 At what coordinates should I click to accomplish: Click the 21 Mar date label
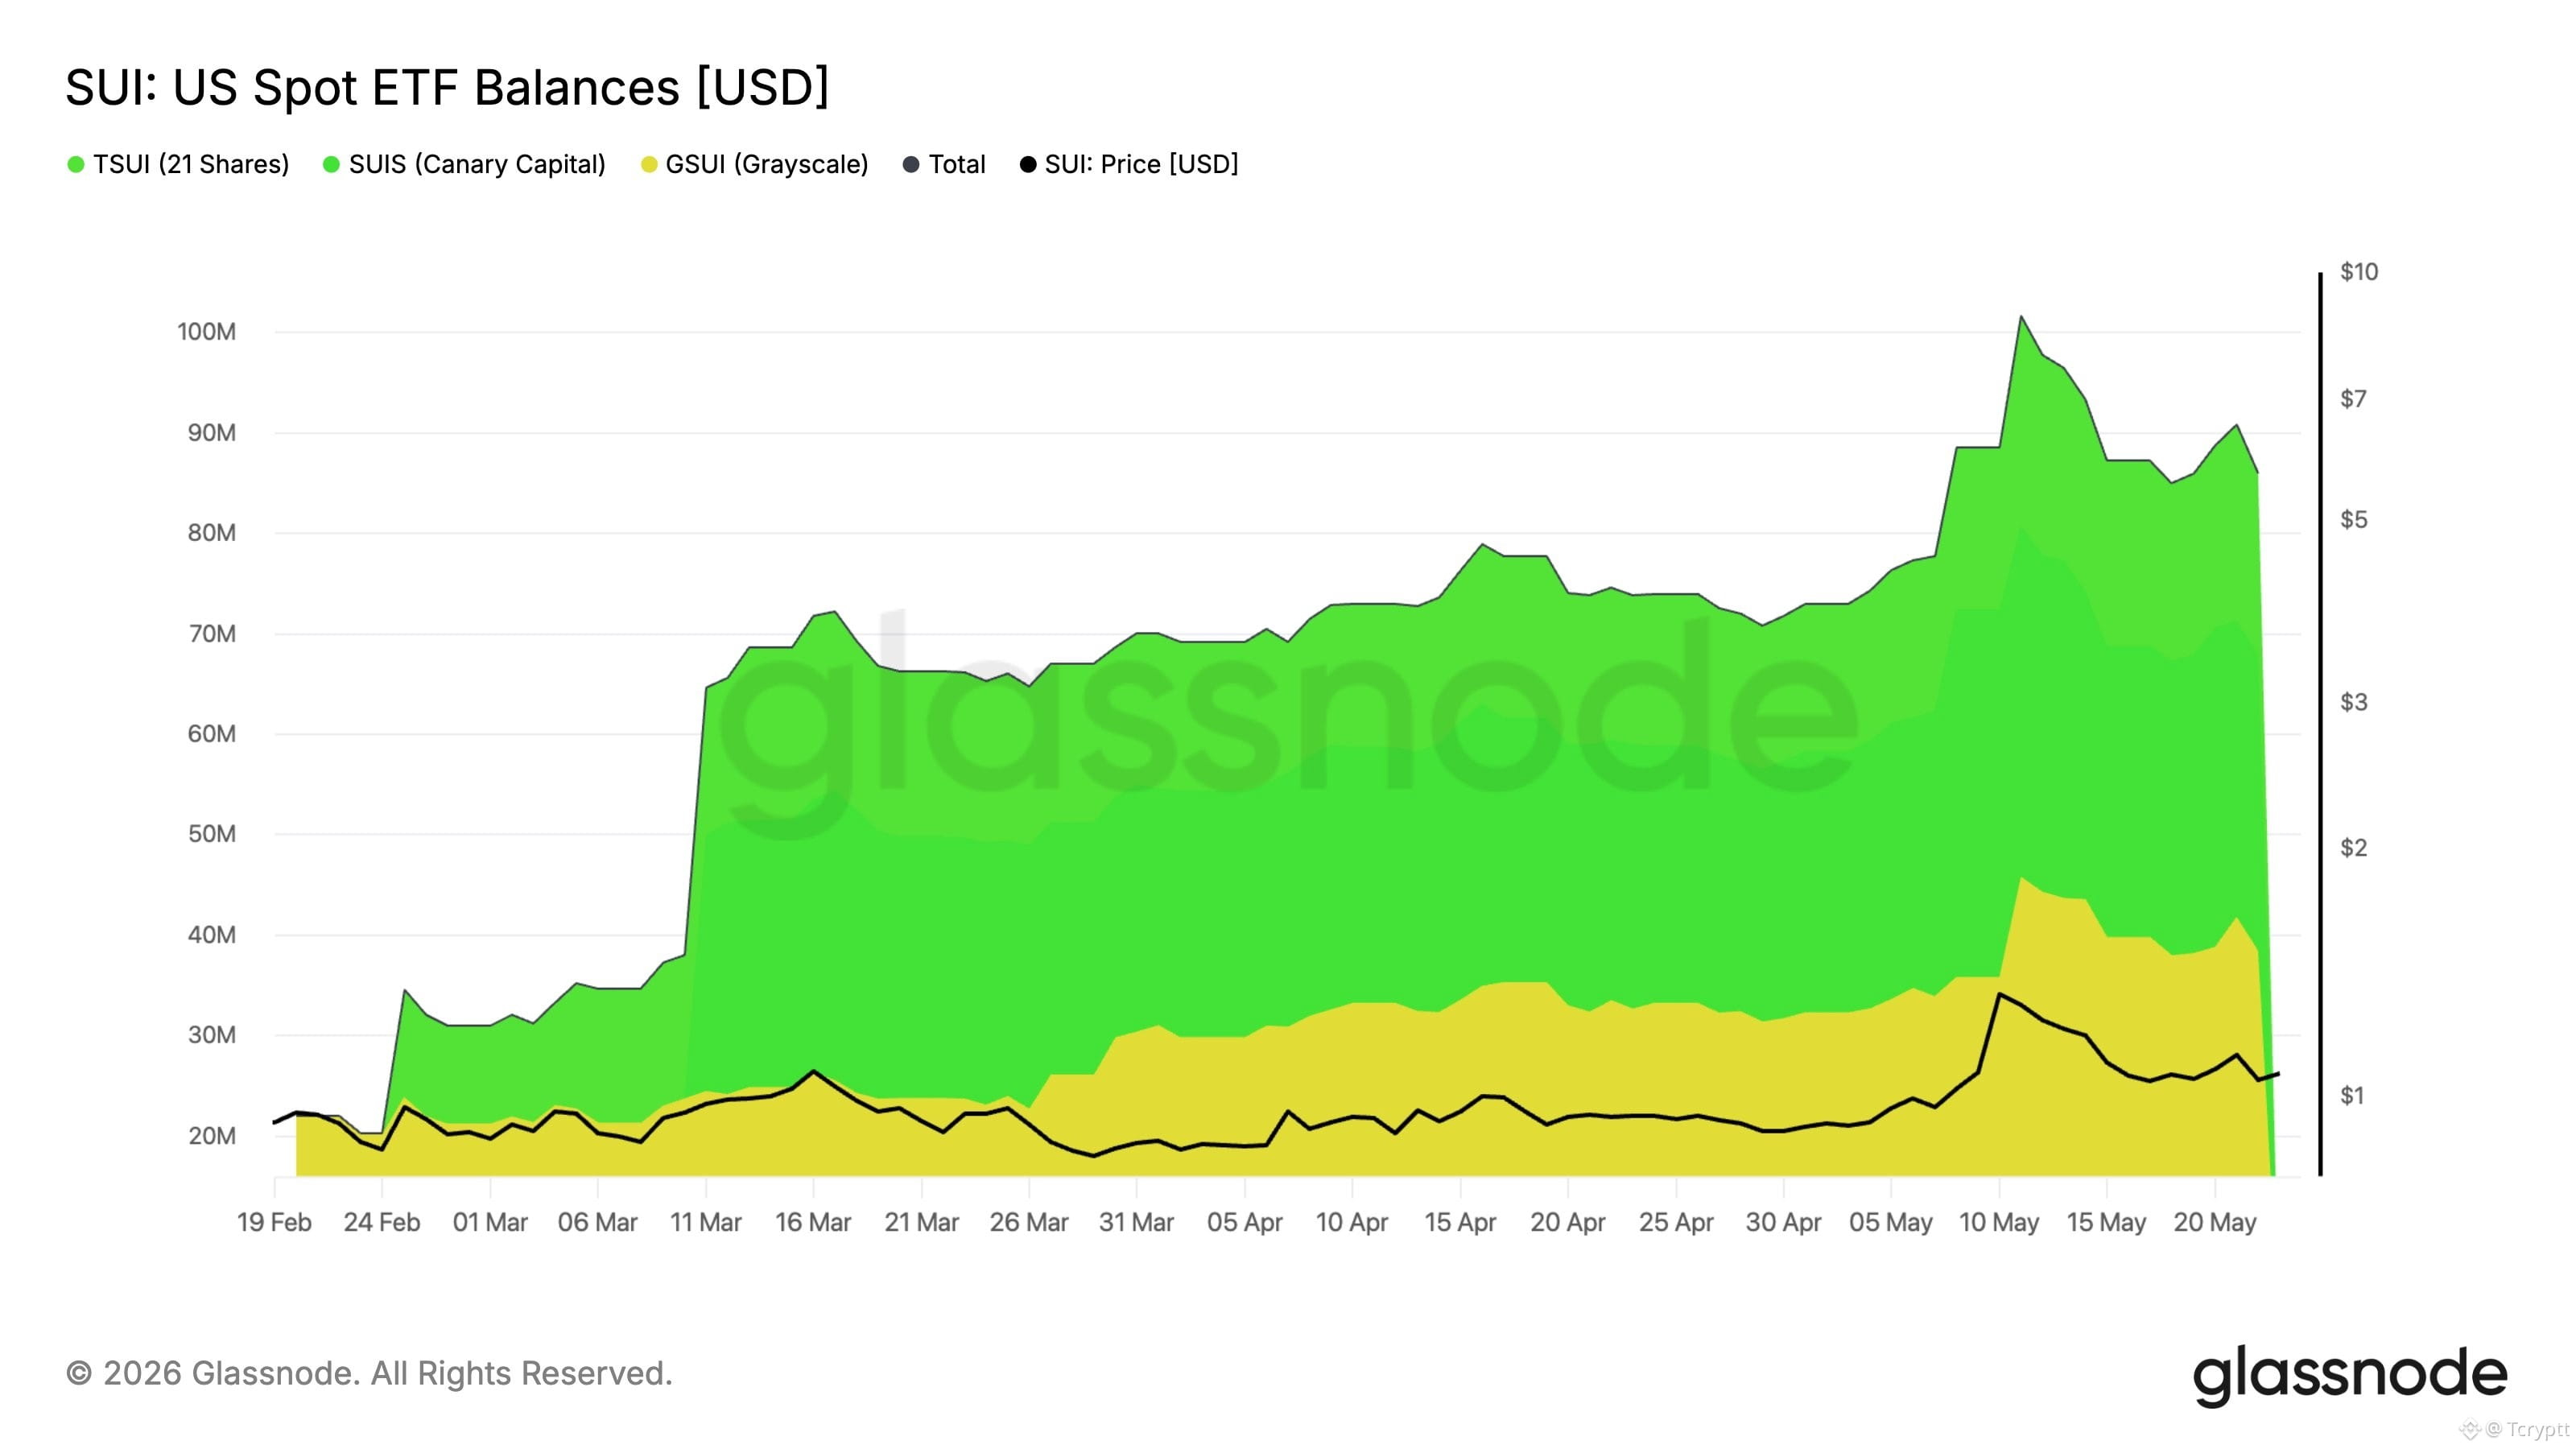click(x=921, y=1223)
